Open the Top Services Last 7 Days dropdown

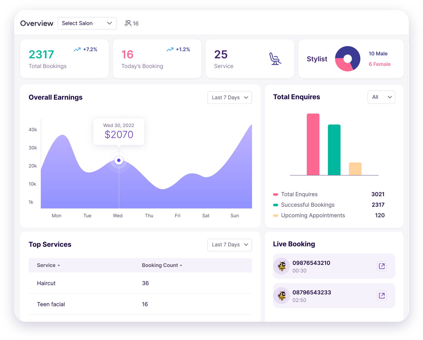pyautogui.click(x=229, y=245)
